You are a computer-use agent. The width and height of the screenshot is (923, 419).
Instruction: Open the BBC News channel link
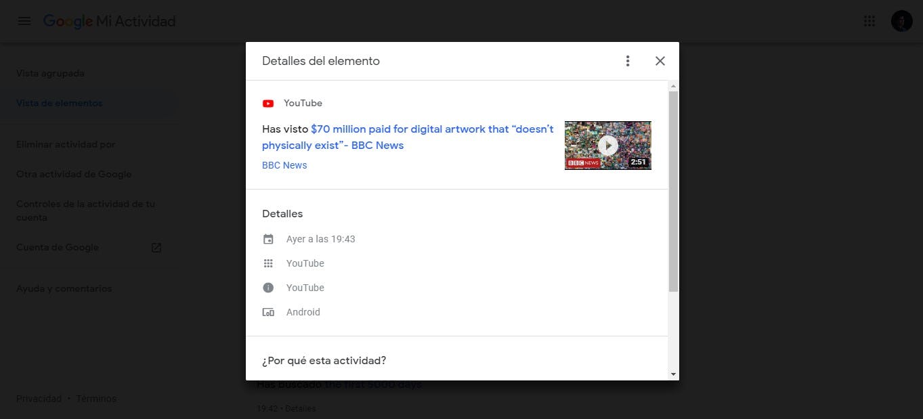coord(284,165)
